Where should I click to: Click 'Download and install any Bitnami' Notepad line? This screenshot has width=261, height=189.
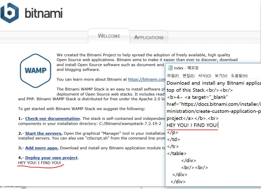click(x=214, y=83)
